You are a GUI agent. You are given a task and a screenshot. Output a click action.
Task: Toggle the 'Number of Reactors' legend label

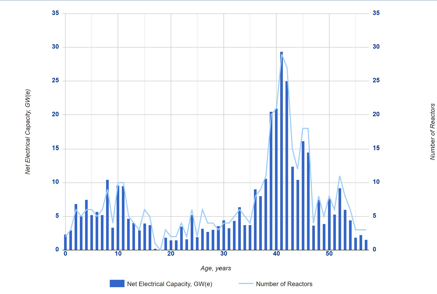(284, 284)
